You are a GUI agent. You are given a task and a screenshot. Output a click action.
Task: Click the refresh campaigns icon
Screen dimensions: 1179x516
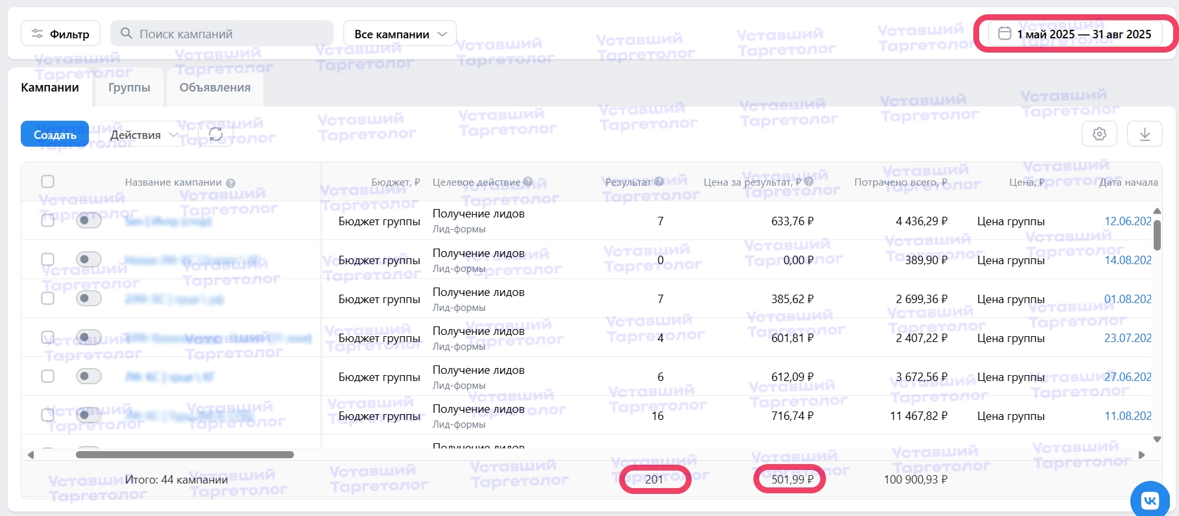coord(215,134)
